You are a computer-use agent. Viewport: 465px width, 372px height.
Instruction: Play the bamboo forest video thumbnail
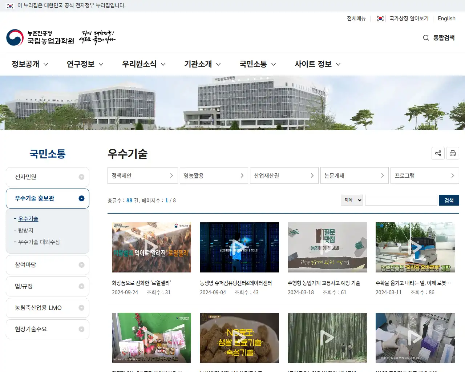tap(327, 338)
